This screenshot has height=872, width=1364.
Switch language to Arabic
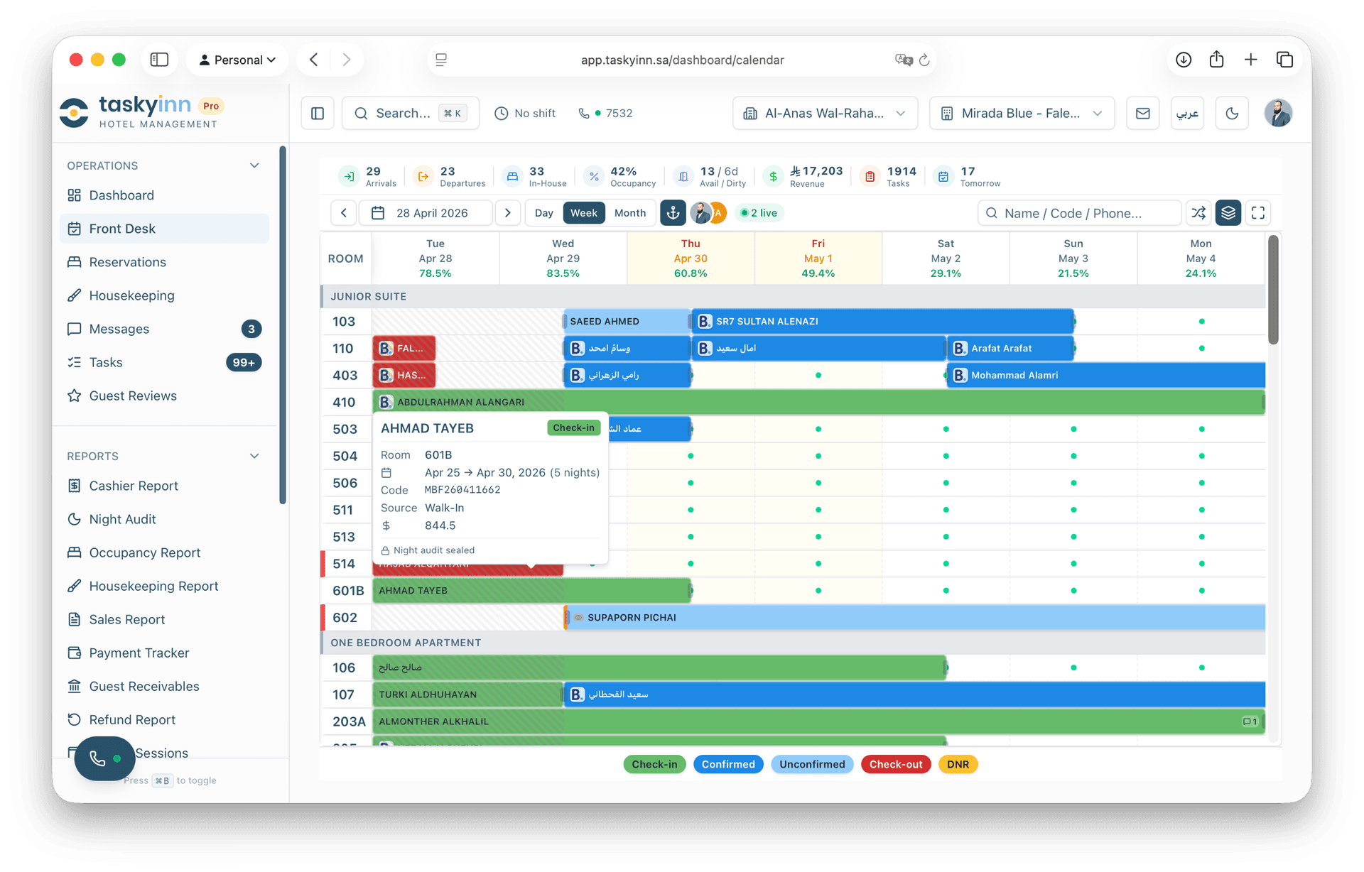pos(1187,114)
